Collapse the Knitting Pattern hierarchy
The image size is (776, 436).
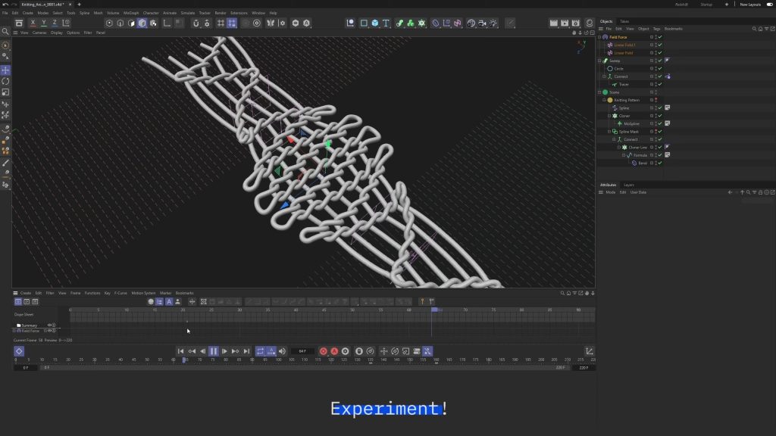coord(604,100)
